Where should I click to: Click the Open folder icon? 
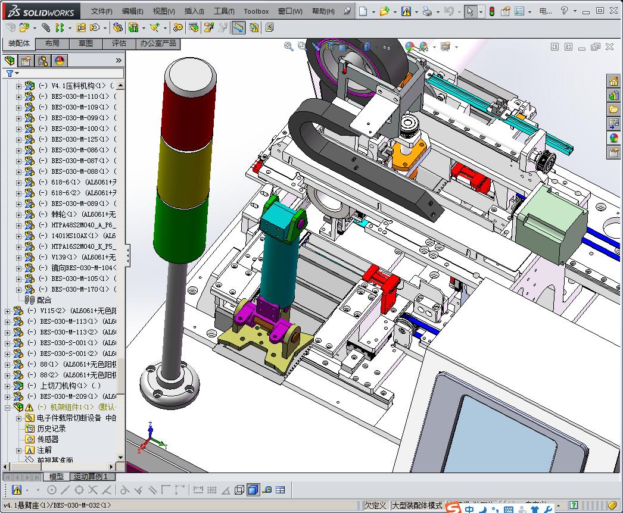coord(384,11)
